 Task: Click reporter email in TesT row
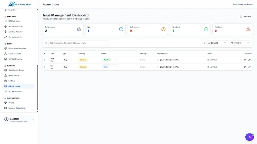tap(169, 60)
